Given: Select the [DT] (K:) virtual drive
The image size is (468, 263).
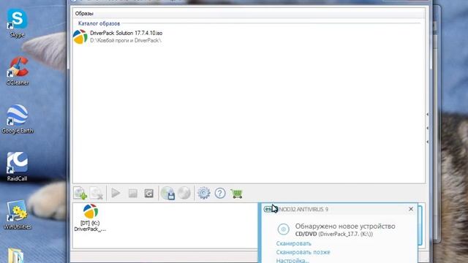Looking at the screenshot, I should point(90,218).
